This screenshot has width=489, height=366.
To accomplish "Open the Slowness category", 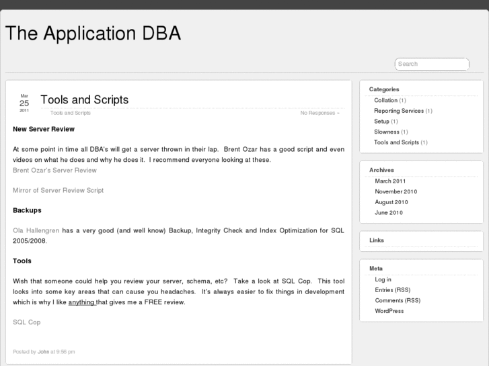I will click(x=387, y=132).
